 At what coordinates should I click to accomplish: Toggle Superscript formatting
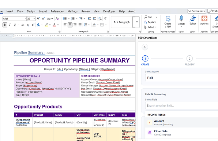click(x=33, y=25)
